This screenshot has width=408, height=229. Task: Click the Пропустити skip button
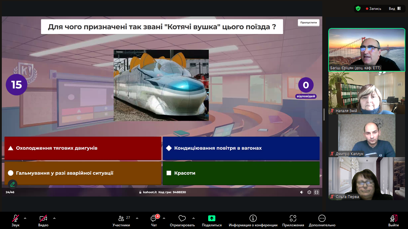pyautogui.click(x=309, y=23)
